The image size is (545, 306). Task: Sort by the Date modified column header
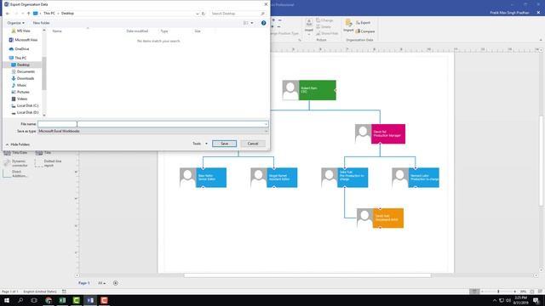[x=137, y=31]
